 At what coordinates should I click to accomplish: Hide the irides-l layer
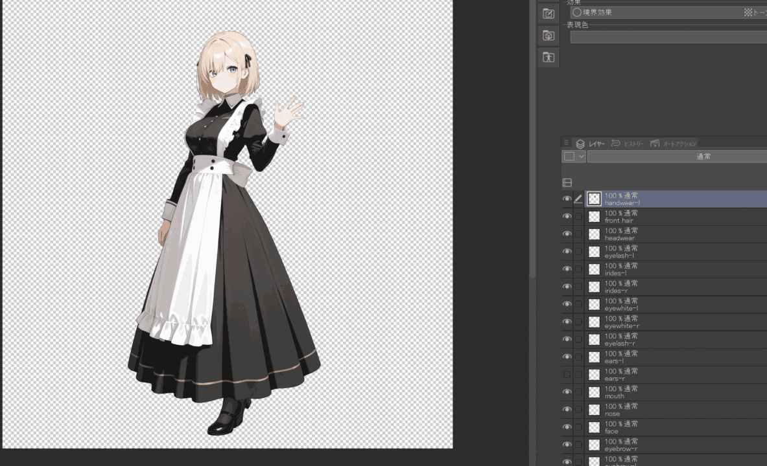[567, 269]
